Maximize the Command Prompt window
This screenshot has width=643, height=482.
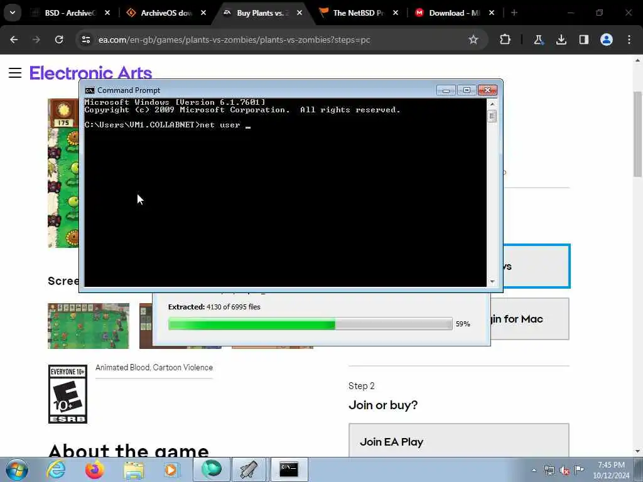467,90
